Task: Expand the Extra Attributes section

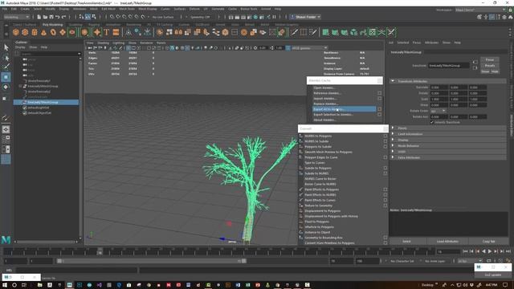Action: (393, 157)
